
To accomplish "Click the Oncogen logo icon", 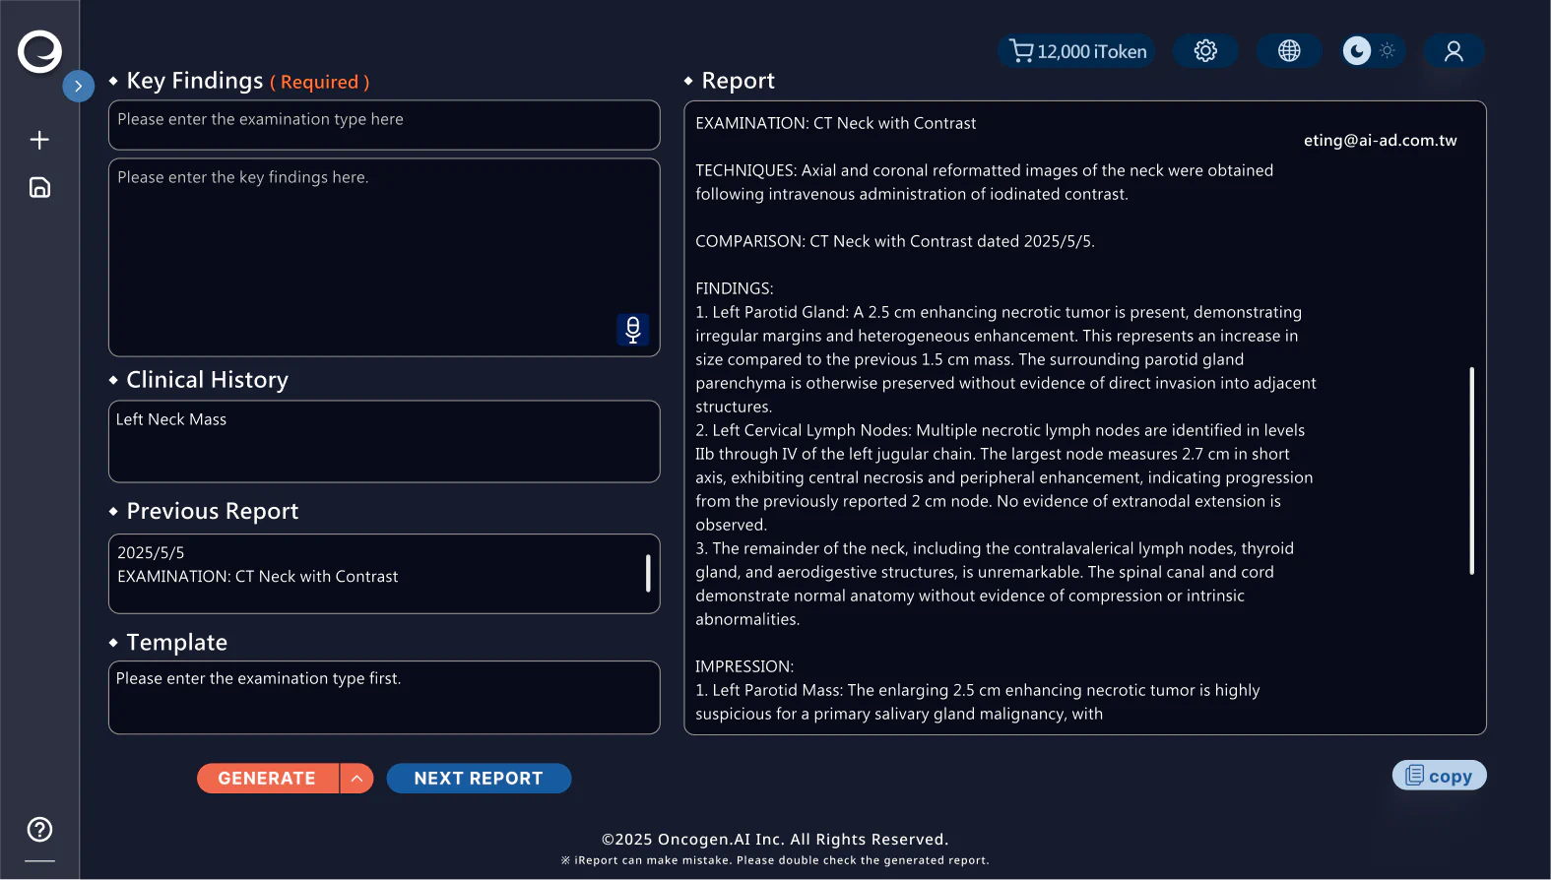I will [x=39, y=51].
